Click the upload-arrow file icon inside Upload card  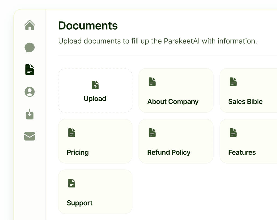95,85
